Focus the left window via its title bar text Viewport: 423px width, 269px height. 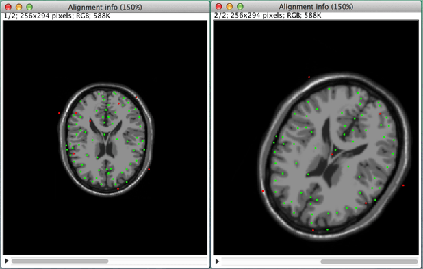pyautogui.click(x=105, y=7)
